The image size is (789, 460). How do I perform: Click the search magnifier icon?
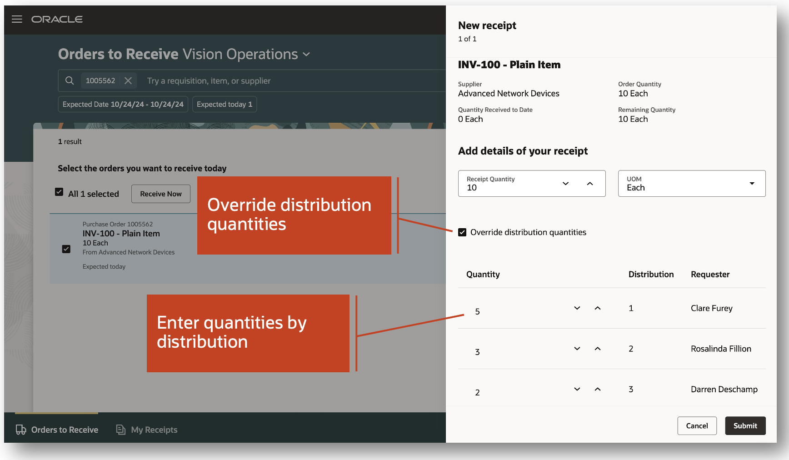click(70, 80)
